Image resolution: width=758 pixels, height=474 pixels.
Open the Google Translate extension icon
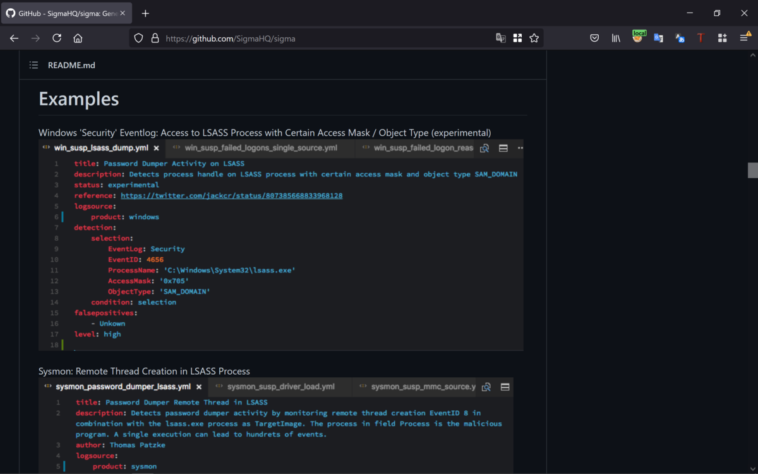tap(658, 38)
